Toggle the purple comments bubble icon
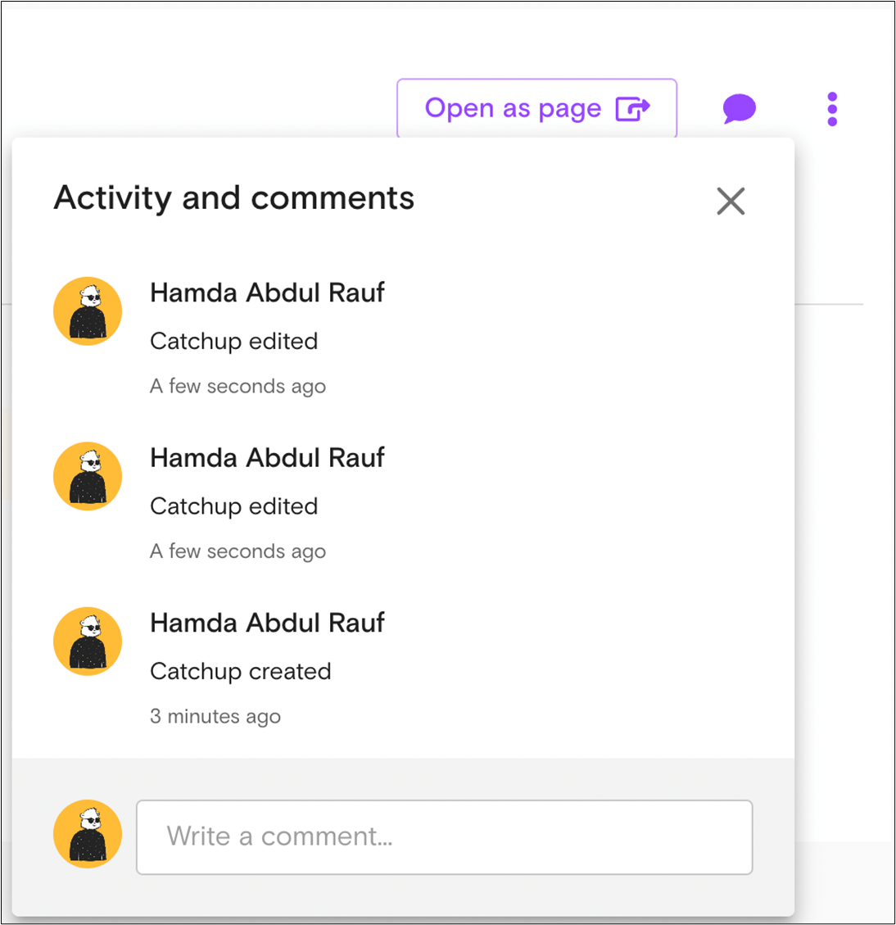 click(739, 108)
